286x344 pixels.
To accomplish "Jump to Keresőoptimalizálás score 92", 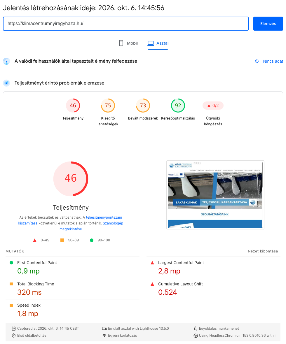I will pyautogui.click(x=178, y=106).
